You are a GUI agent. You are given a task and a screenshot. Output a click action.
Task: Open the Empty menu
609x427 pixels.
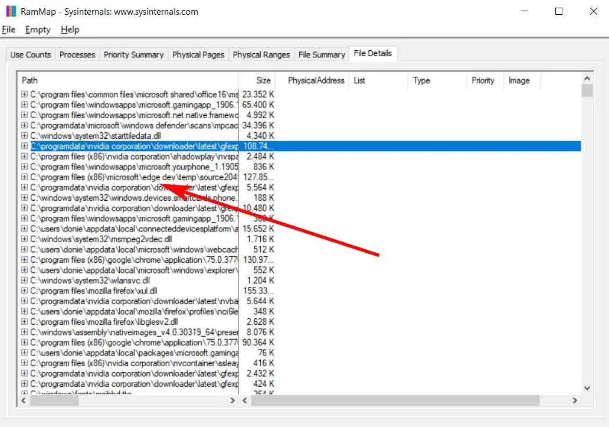click(38, 30)
